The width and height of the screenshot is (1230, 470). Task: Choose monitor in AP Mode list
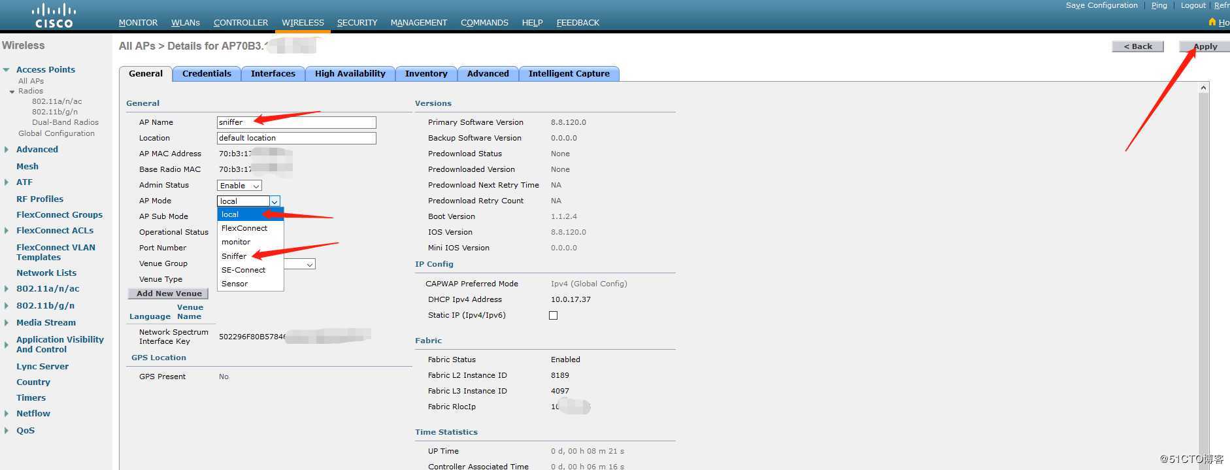point(250,242)
